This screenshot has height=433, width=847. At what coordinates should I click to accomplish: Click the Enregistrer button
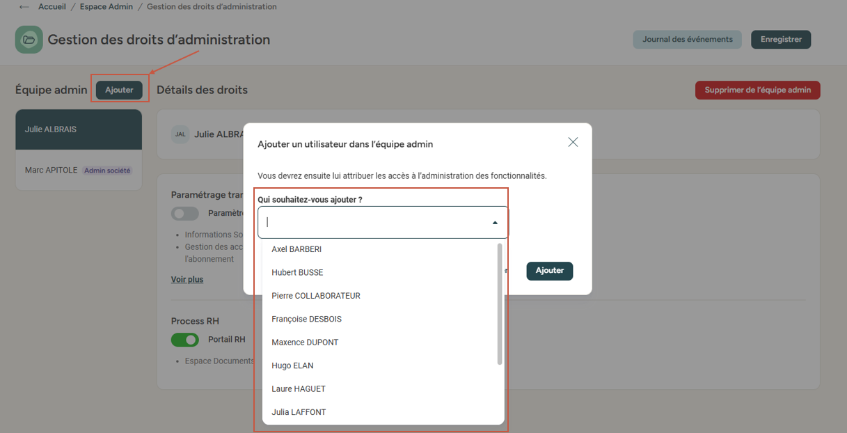[x=781, y=40]
